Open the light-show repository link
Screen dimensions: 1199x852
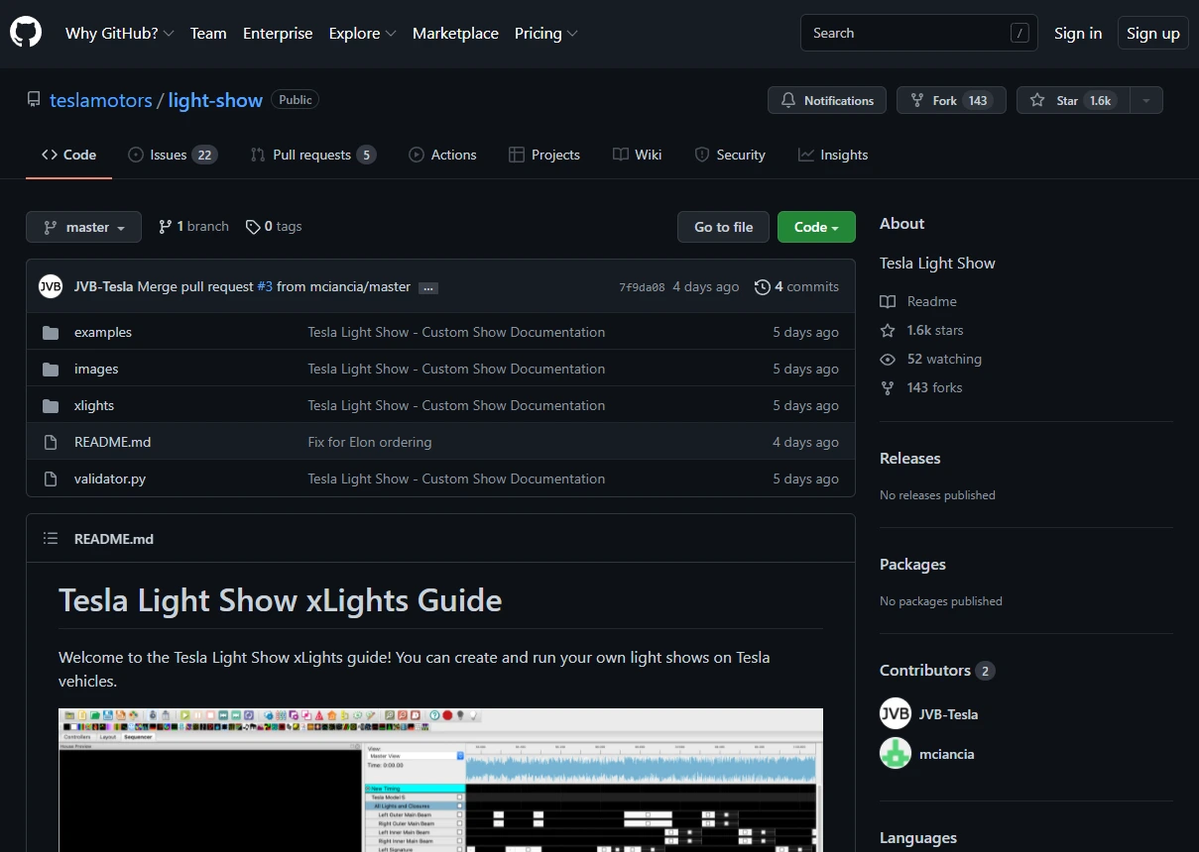[x=215, y=100]
